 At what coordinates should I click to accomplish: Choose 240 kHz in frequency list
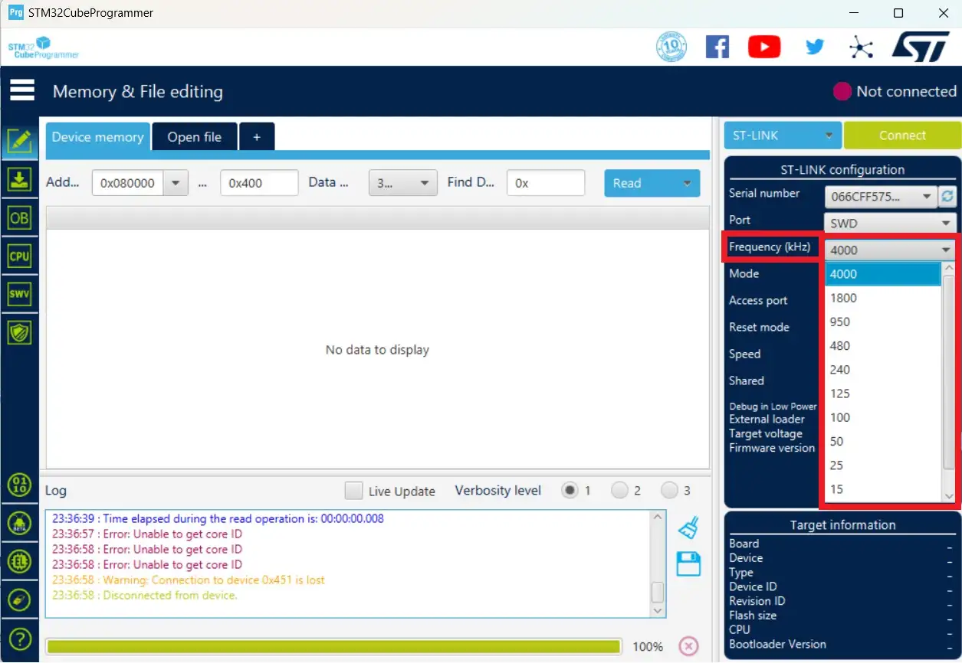point(883,369)
